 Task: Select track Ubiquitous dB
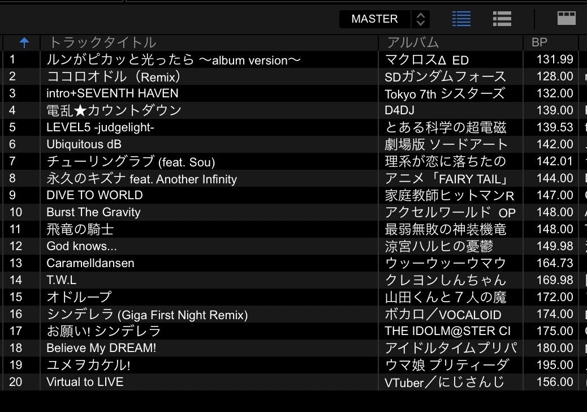point(84,144)
